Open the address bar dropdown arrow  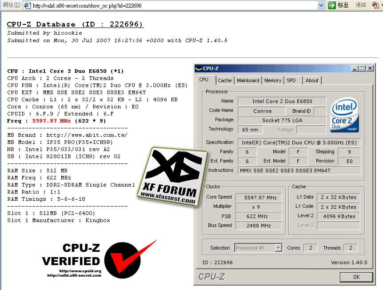pyautogui.click(x=321, y=5)
